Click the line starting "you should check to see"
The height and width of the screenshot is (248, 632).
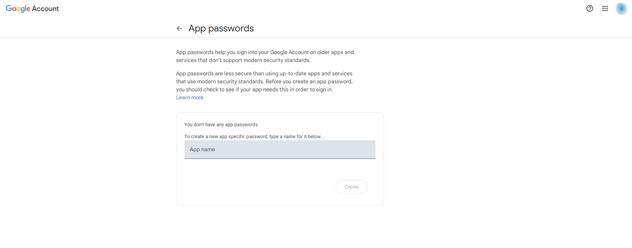pos(254,90)
